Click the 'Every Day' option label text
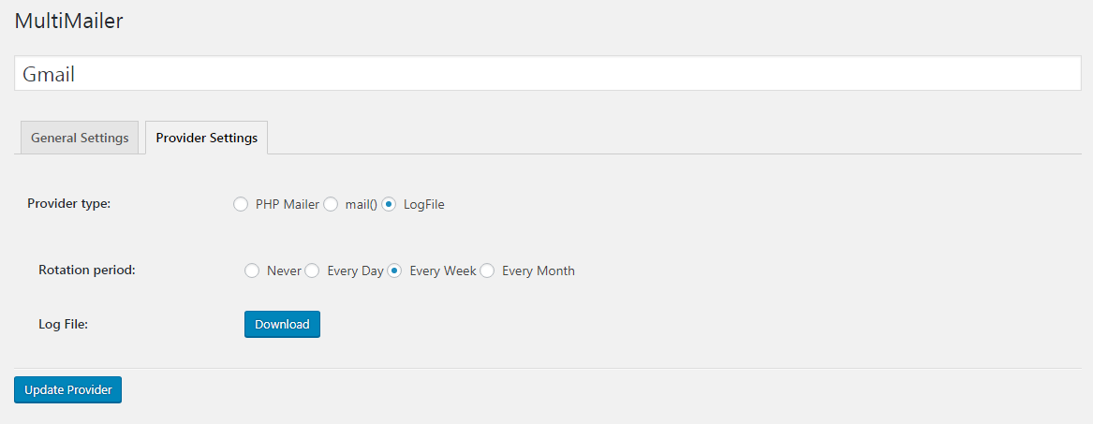Image resolution: width=1093 pixels, height=424 pixels. pyautogui.click(x=355, y=270)
